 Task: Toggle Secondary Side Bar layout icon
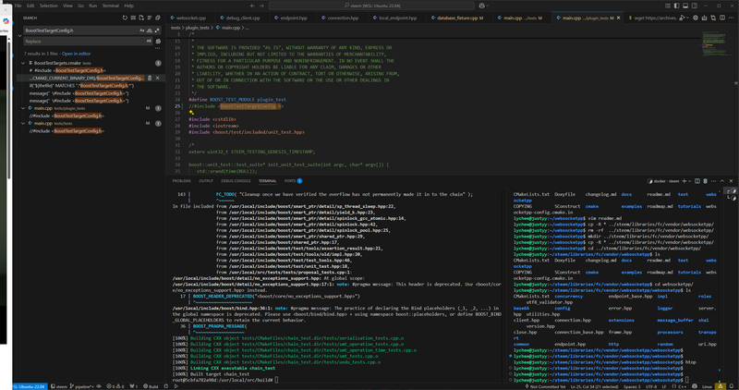coord(695,6)
